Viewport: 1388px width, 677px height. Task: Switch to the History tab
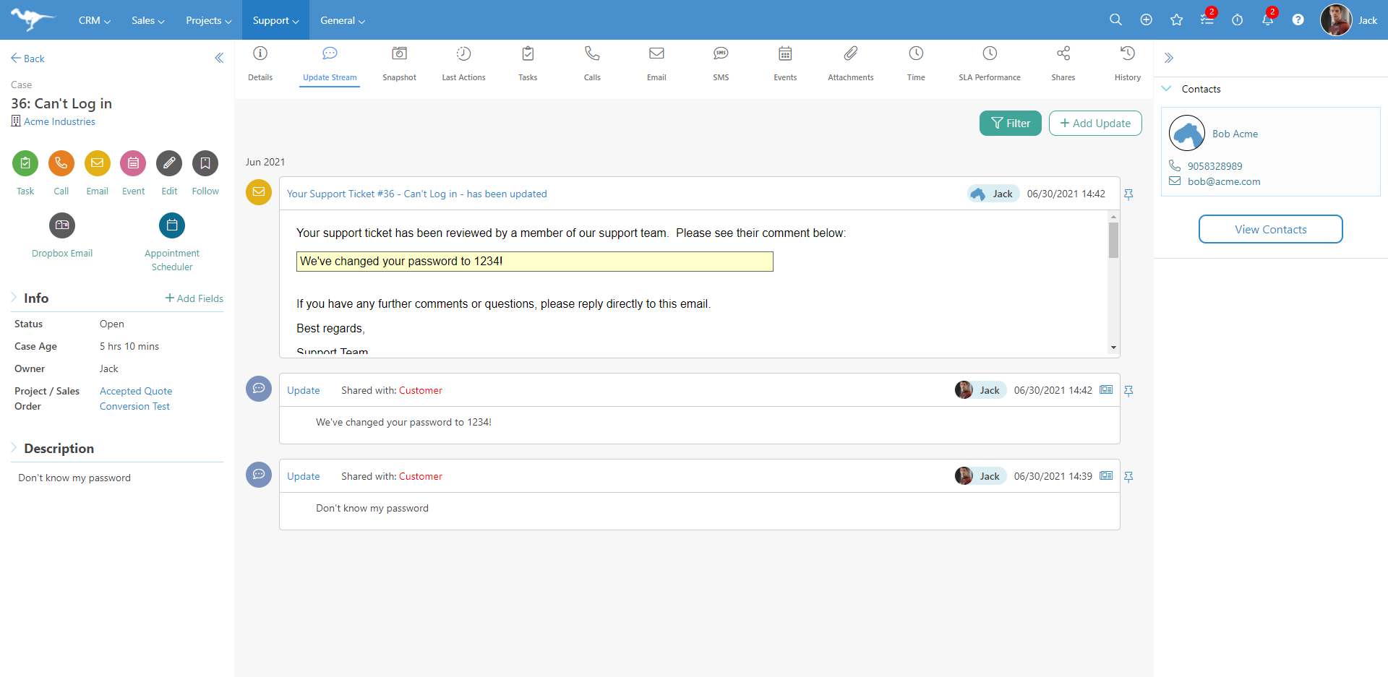[1127, 54]
